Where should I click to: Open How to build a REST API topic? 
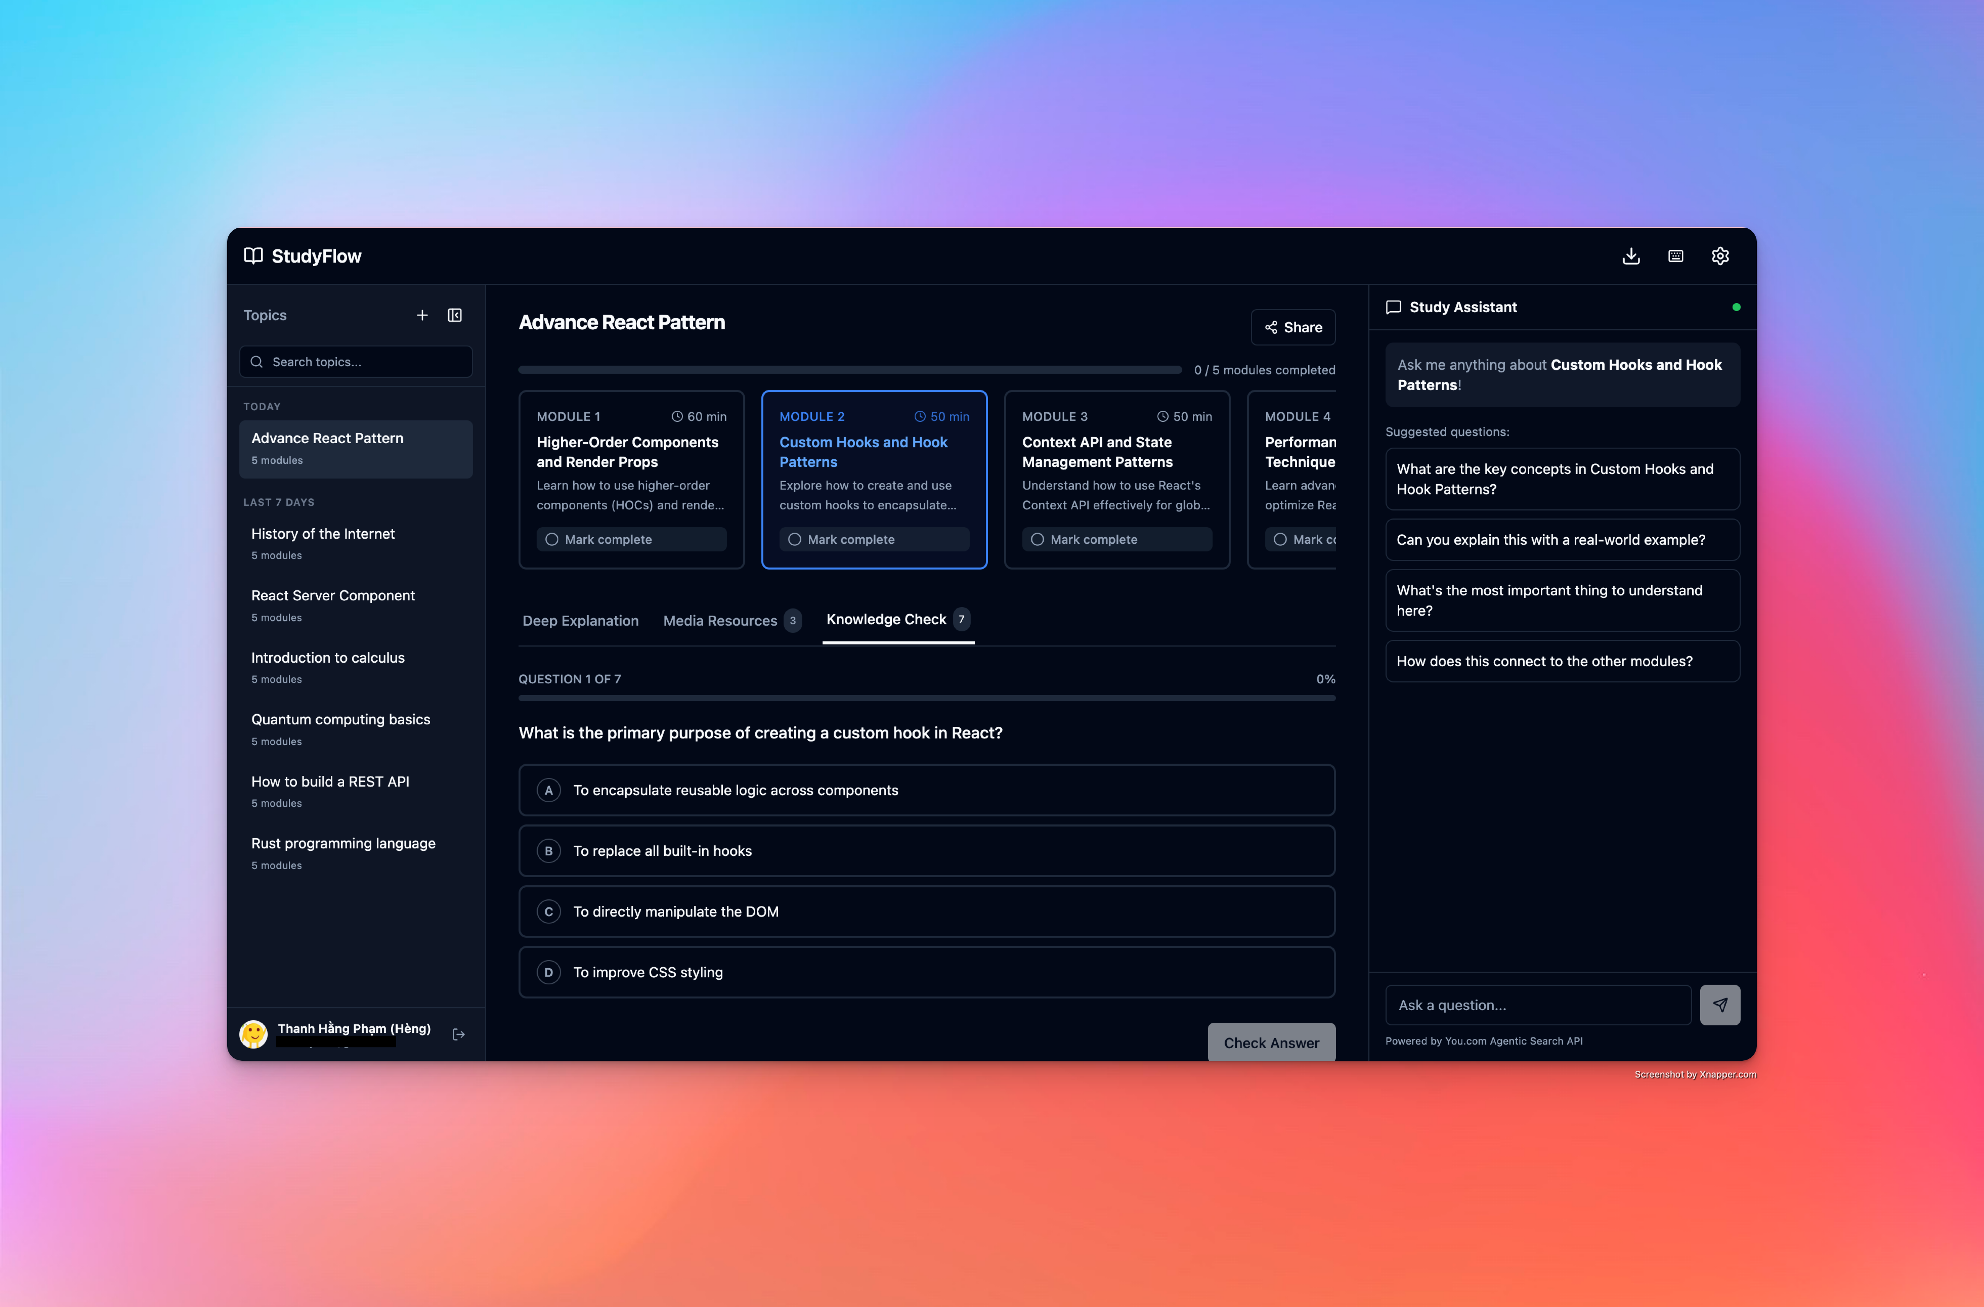click(356, 792)
